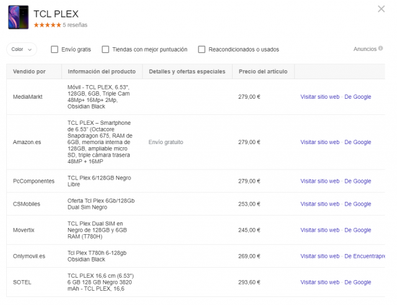Click De Google link in Movertix row
397x305 pixels.
[x=357, y=230]
